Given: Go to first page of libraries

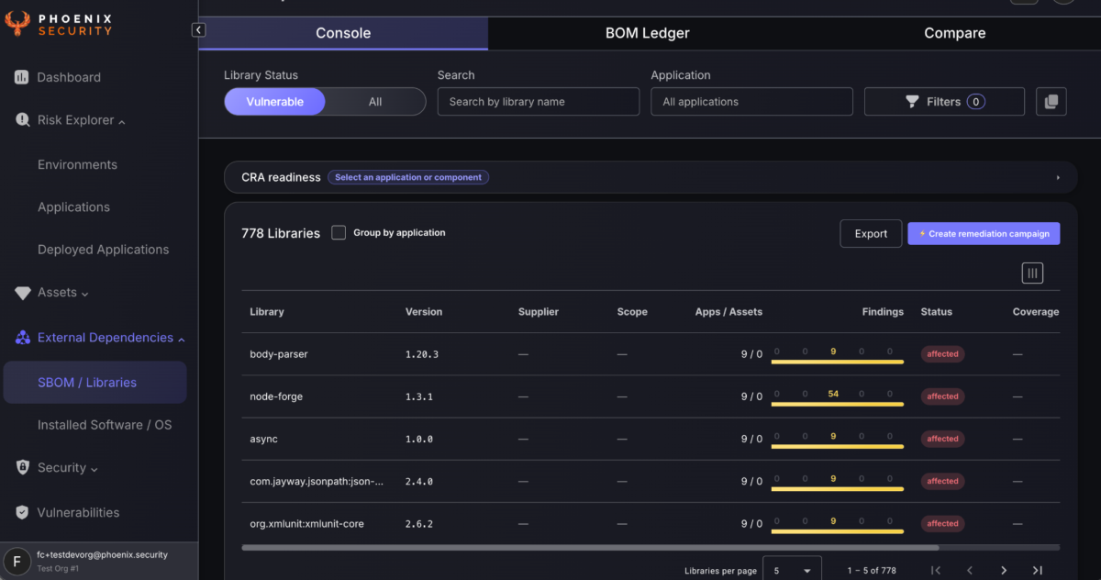Looking at the screenshot, I should (x=936, y=571).
